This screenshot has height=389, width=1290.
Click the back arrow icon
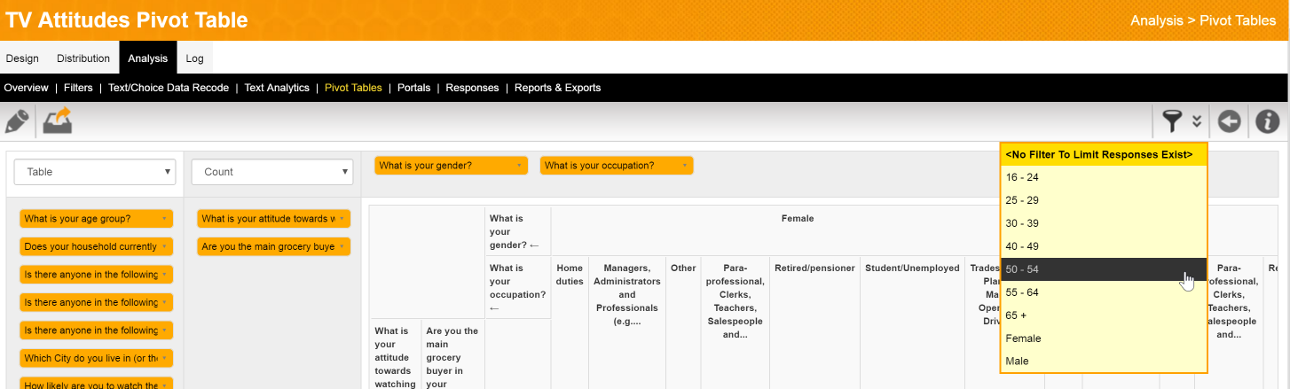[1229, 121]
